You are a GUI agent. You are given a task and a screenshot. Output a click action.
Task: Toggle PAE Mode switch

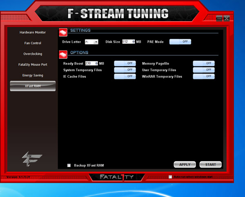(180, 42)
